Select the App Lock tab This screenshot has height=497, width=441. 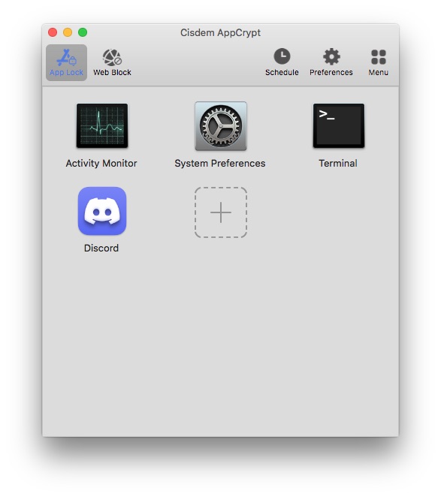66,63
